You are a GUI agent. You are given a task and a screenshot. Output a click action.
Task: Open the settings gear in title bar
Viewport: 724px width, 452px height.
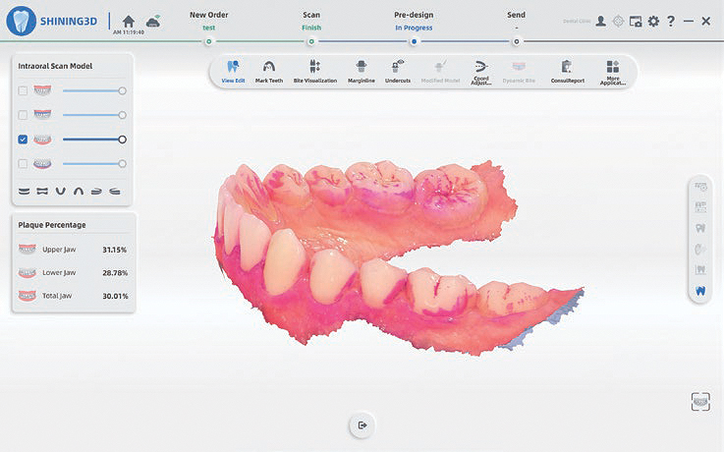point(653,21)
